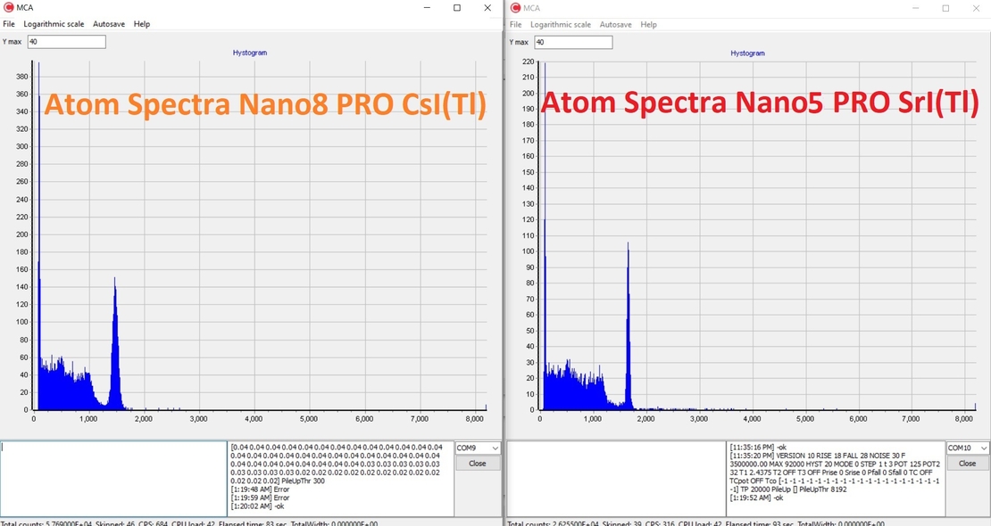
Task: Click the [1:19:59 AM] Error log line
Action: [x=260, y=497]
